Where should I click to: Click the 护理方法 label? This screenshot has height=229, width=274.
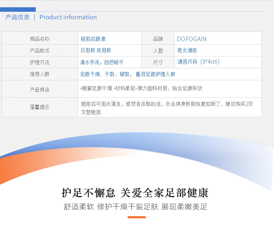click(40, 62)
